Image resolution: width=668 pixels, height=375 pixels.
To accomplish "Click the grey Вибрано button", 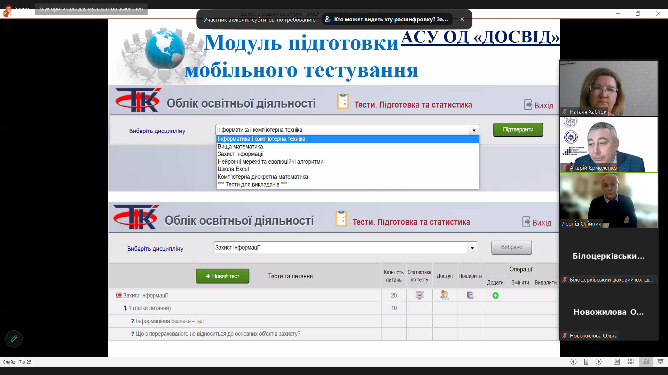I will (x=511, y=247).
